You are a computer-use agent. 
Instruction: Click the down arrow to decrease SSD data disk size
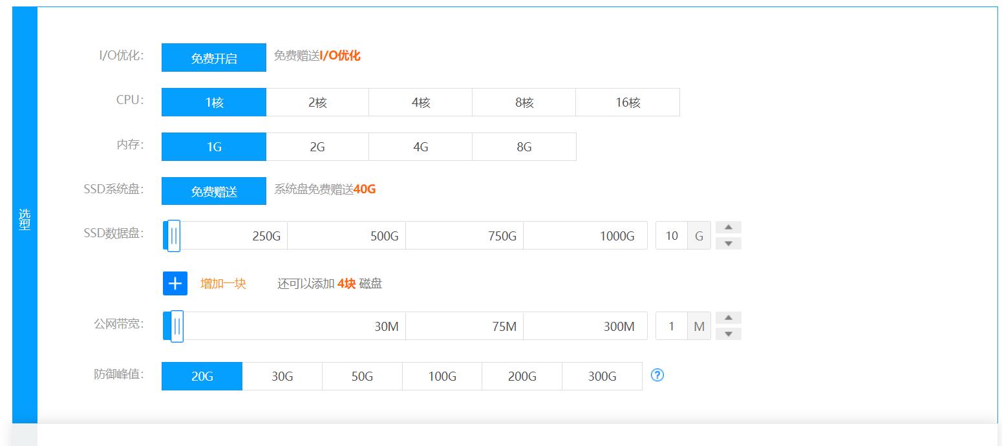click(728, 244)
